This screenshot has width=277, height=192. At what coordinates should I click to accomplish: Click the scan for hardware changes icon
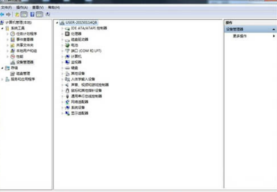click(48, 14)
